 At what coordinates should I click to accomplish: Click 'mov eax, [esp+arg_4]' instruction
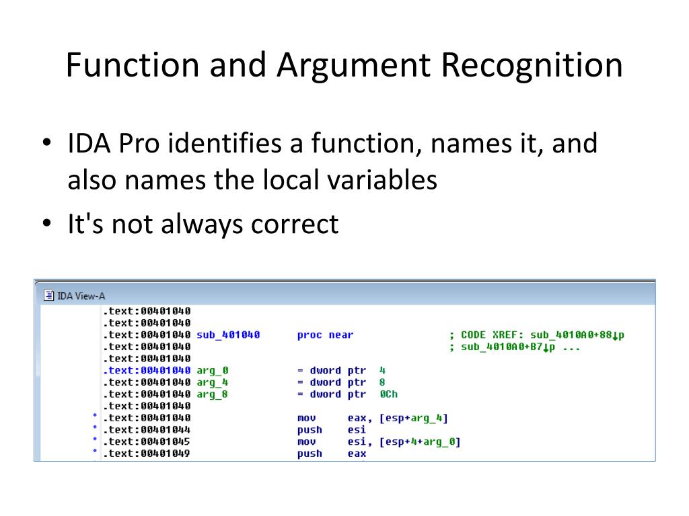[373, 418]
